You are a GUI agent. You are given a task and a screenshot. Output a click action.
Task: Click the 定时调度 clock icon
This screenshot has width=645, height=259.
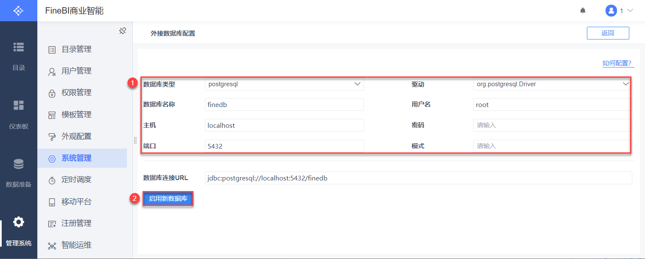tap(52, 180)
